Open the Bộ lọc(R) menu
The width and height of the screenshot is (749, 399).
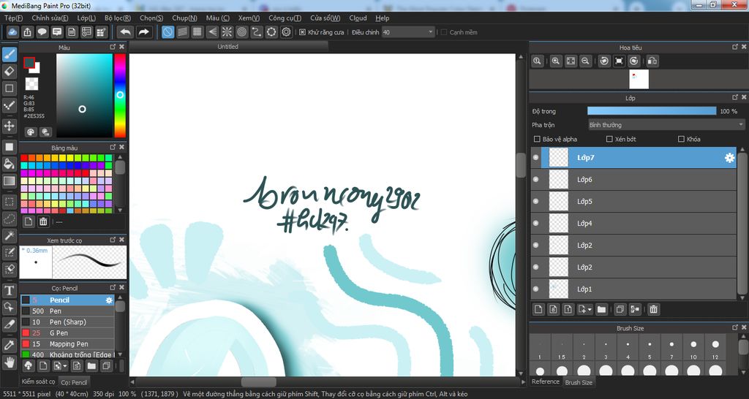pyautogui.click(x=118, y=18)
